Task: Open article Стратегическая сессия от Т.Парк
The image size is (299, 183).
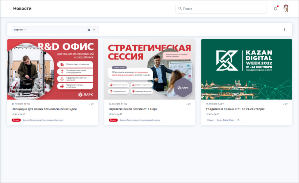Action: coord(133,109)
